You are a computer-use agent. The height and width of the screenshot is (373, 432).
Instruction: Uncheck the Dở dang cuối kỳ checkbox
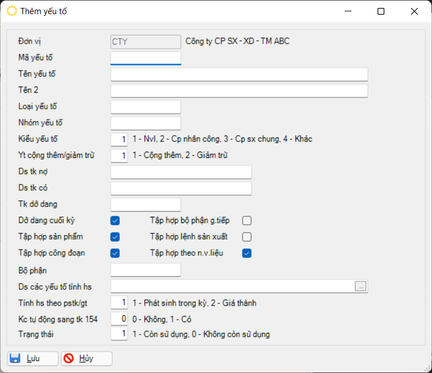[x=115, y=220]
